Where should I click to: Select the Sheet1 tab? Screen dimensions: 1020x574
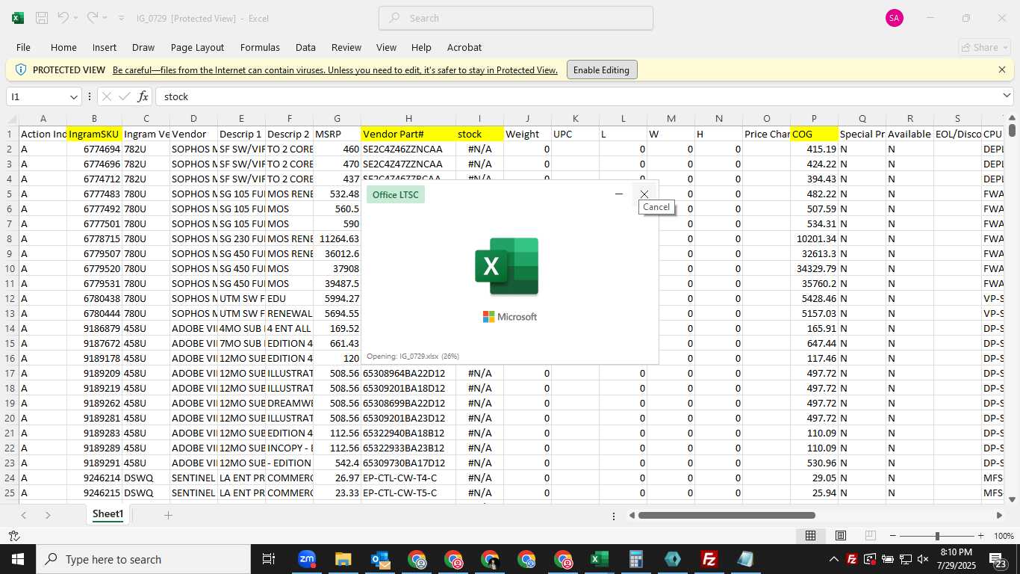(x=108, y=514)
